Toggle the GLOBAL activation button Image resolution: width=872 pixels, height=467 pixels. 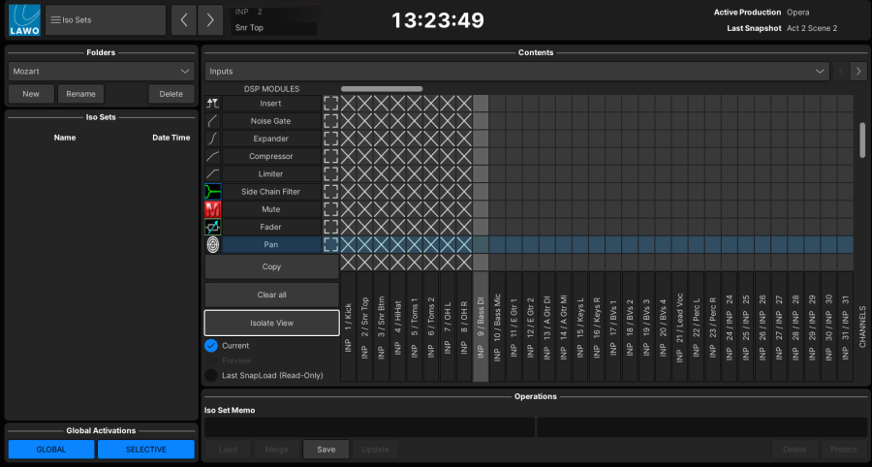click(51, 450)
